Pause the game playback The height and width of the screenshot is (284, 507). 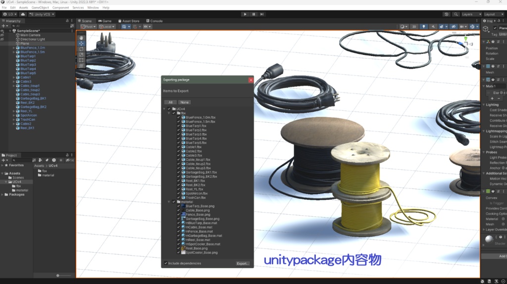click(253, 14)
